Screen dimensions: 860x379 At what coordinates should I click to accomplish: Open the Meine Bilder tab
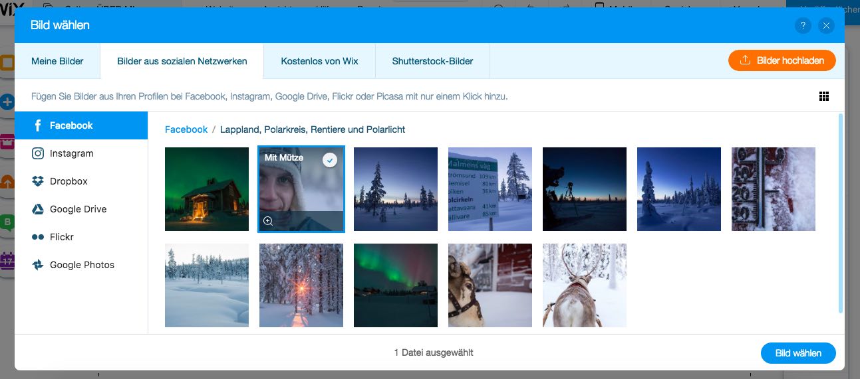[x=57, y=61]
